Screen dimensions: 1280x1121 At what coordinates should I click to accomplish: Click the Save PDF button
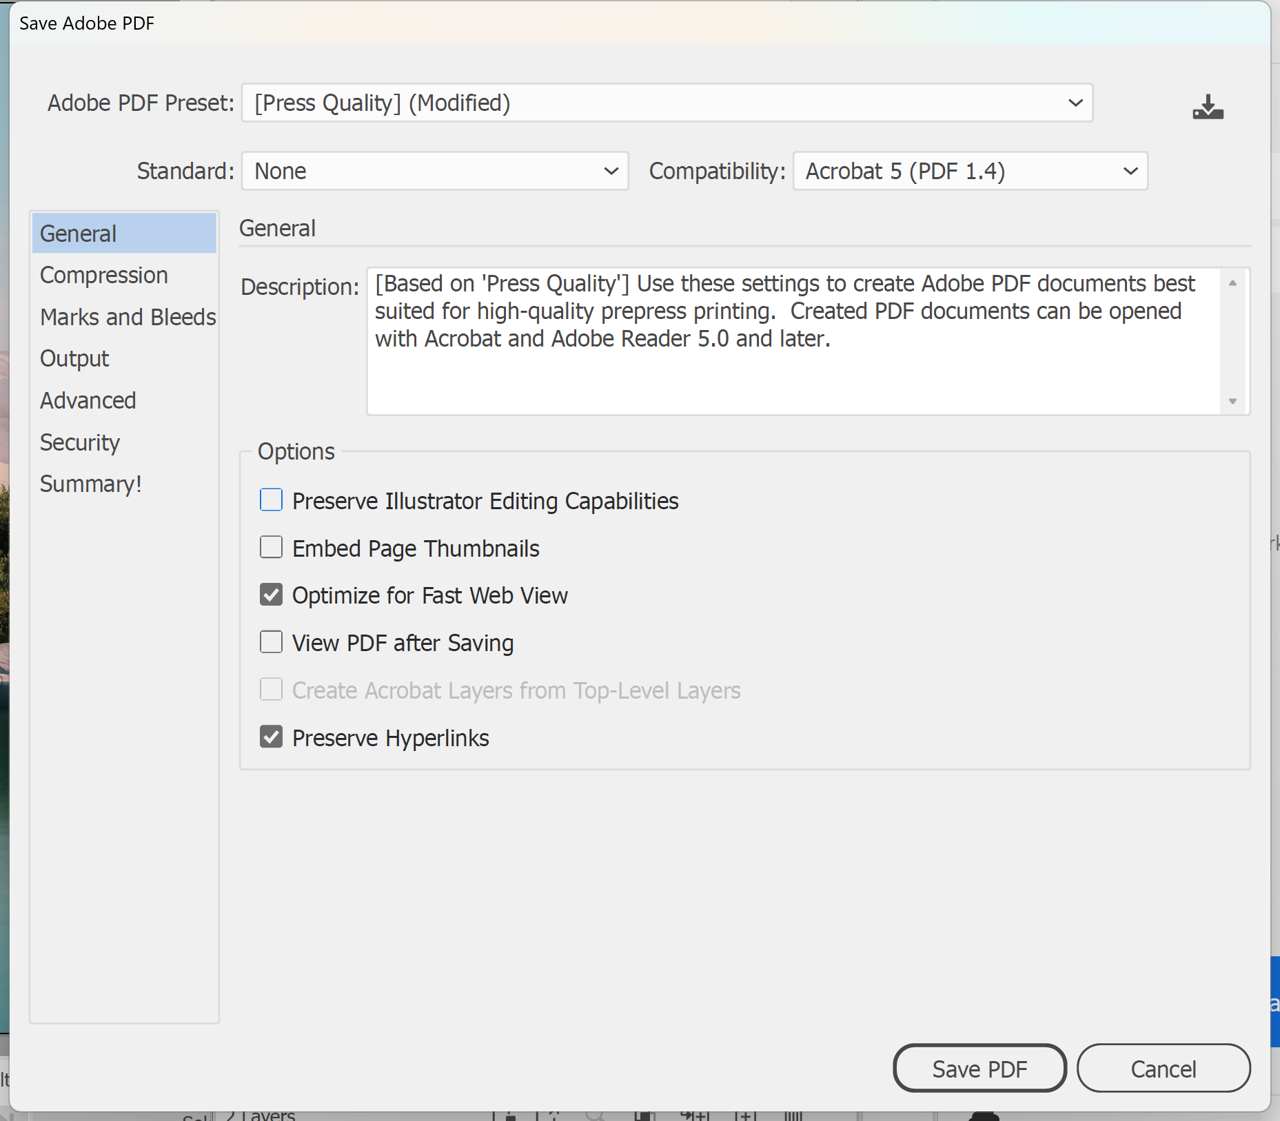[x=979, y=1069]
